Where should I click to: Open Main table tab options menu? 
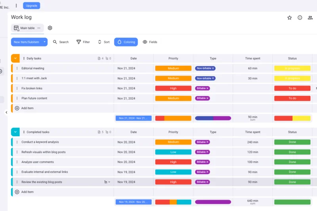(39, 28)
